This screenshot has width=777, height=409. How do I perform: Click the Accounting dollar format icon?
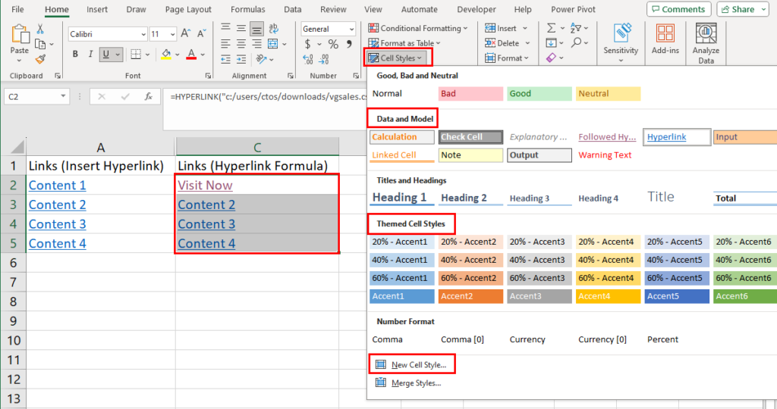pyautogui.click(x=308, y=44)
